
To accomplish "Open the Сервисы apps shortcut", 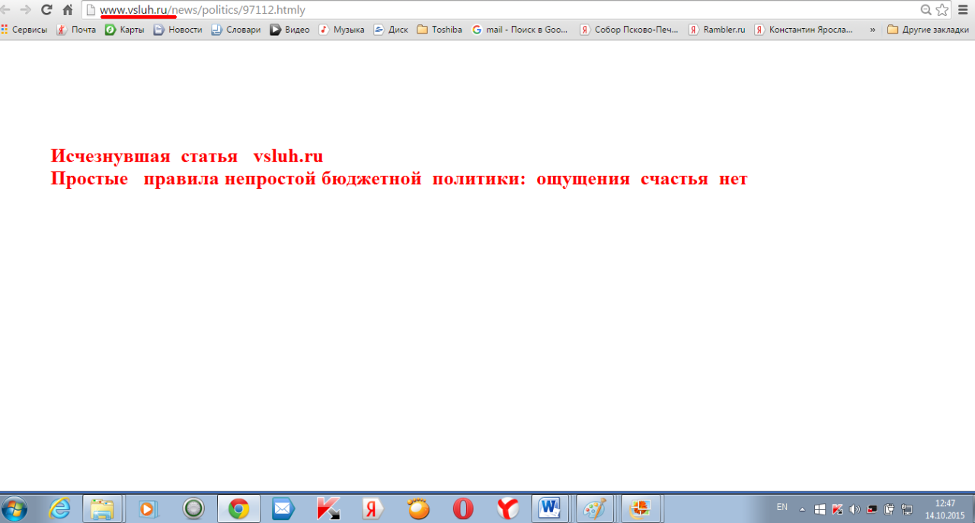I will tap(24, 30).
